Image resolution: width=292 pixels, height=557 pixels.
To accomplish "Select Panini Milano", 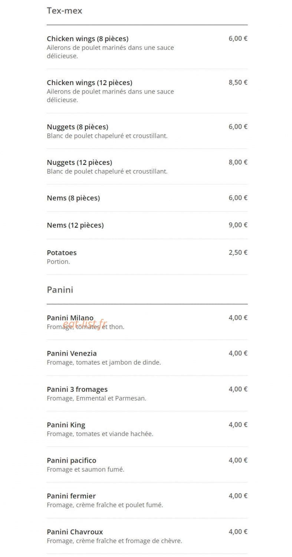I will coord(147,322).
